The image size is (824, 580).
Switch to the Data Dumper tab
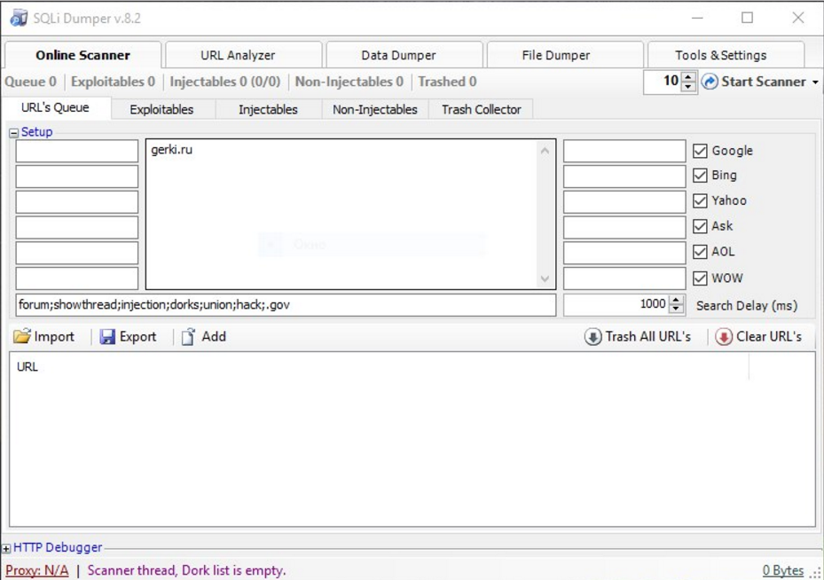pos(398,55)
